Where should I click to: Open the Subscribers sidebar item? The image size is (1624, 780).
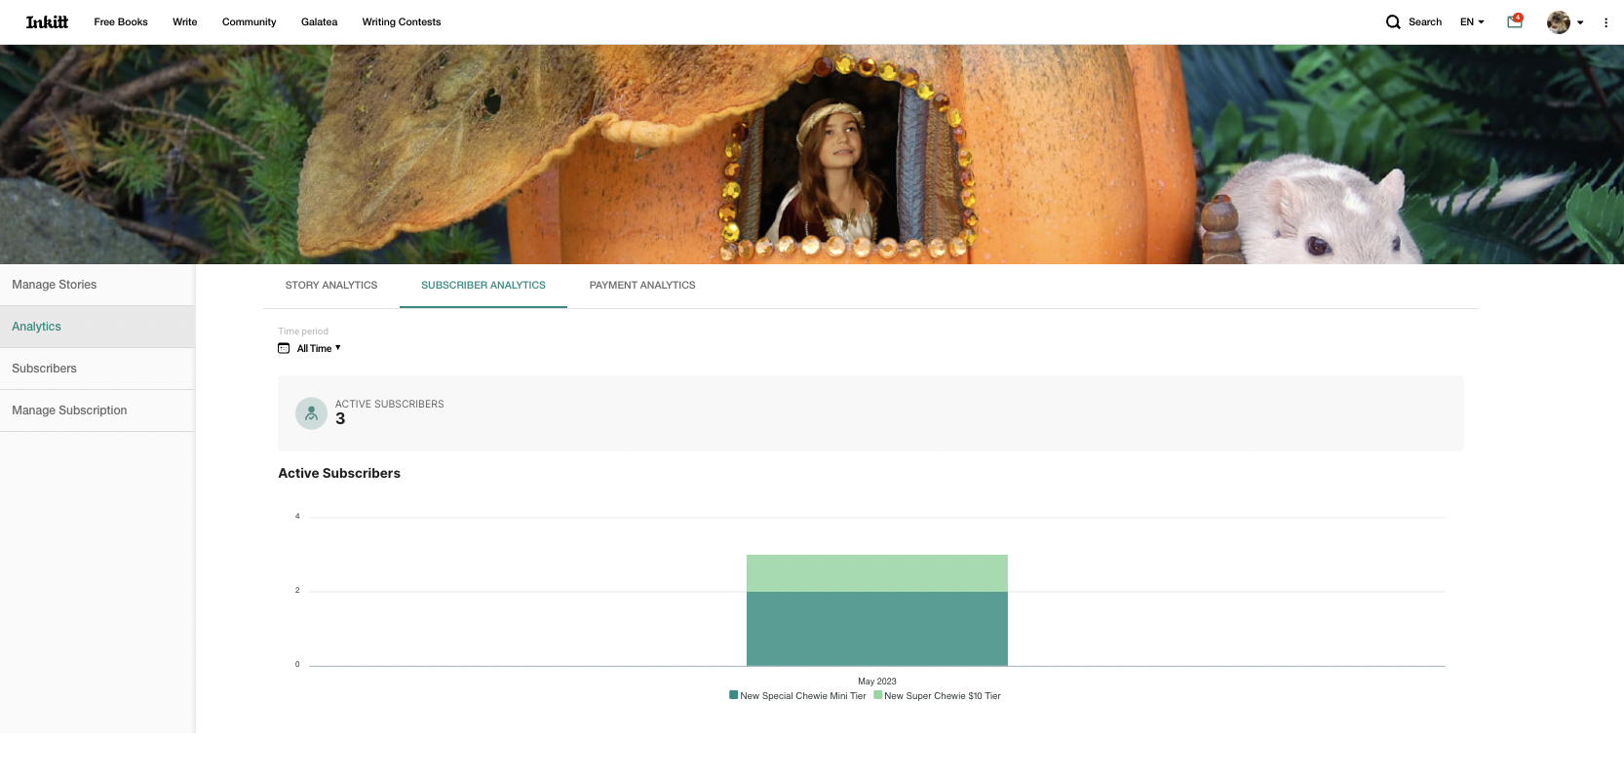click(x=44, y=369)
